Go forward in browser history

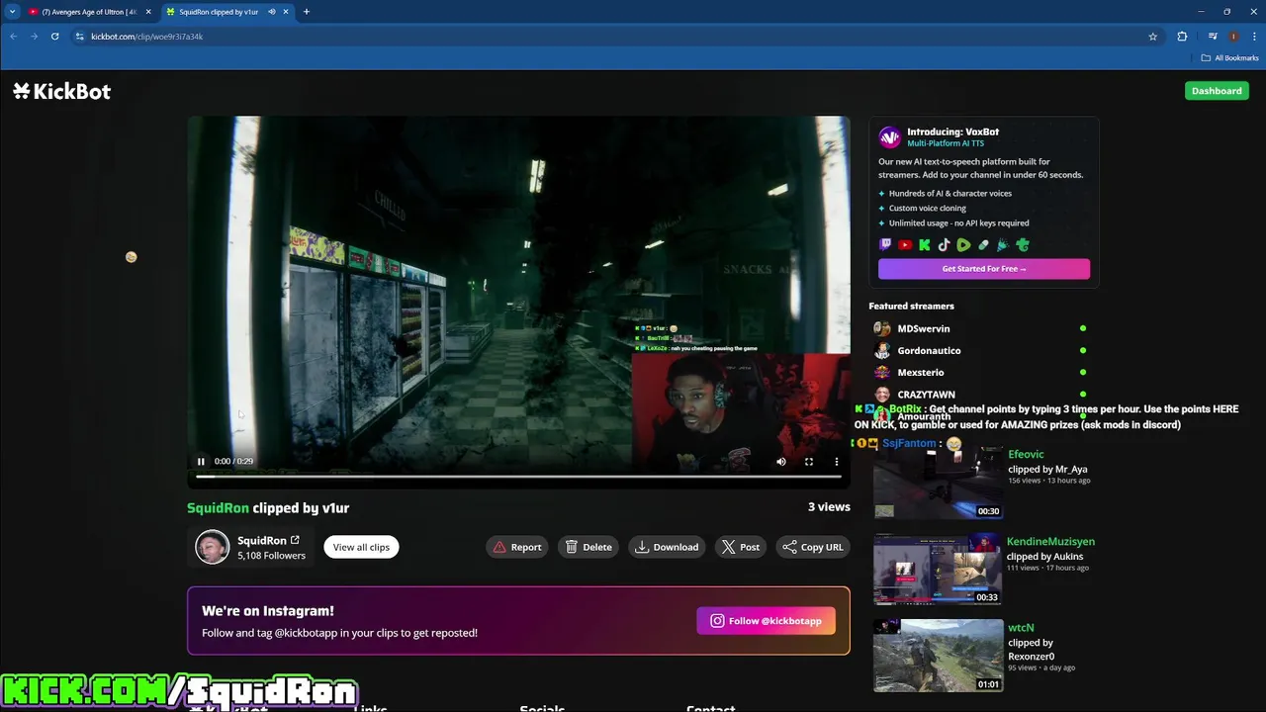click(x=34, y=37)
